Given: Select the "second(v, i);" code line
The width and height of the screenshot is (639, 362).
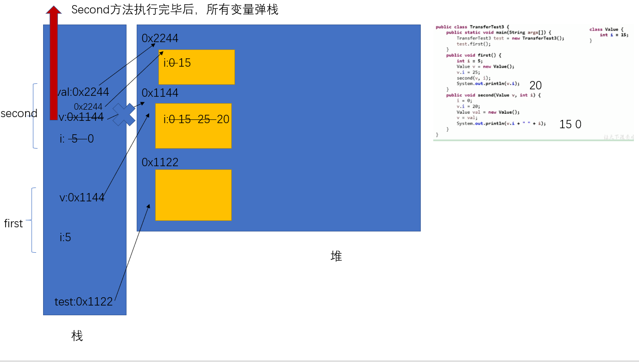Looking at the screenshot, I should [473, 78].
